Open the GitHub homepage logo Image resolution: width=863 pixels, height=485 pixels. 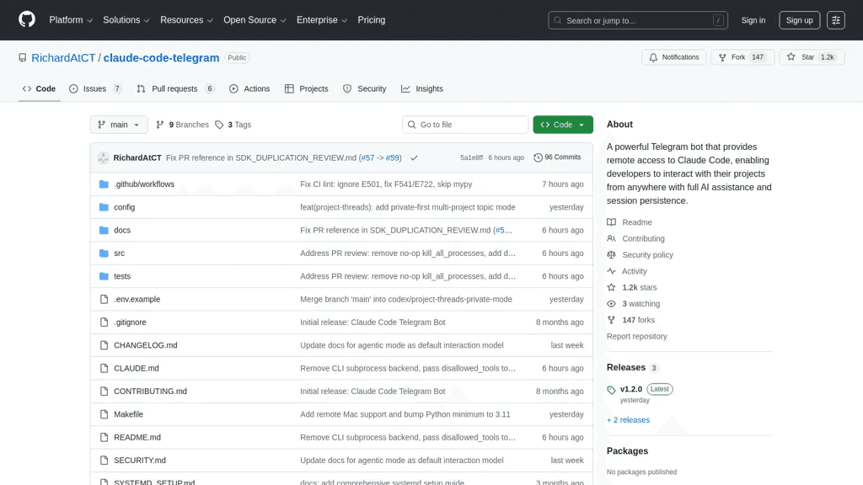click(x=26, y=20)
